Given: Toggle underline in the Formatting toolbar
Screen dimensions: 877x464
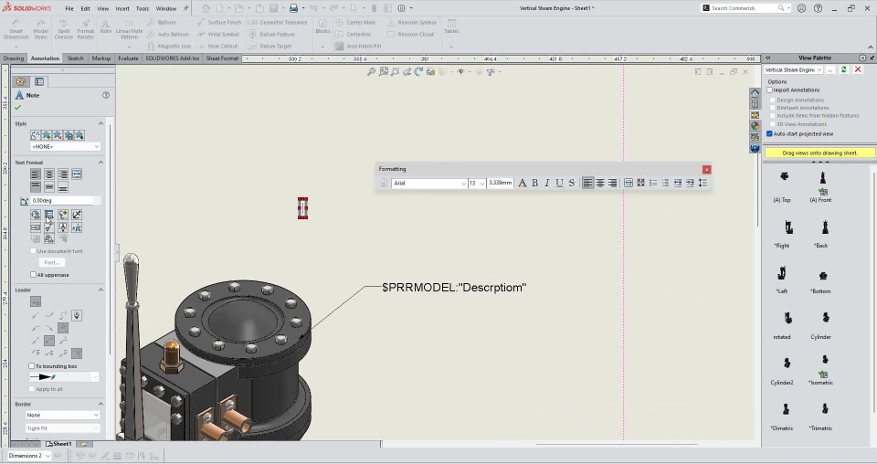Looking at the screenshot, I should 559,183.
